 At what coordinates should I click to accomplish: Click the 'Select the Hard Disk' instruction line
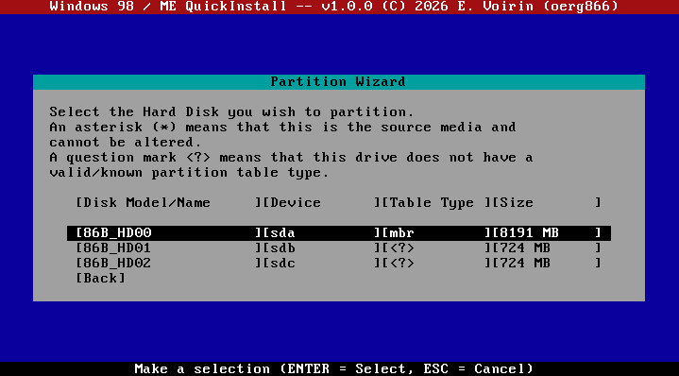click(231, 112)
